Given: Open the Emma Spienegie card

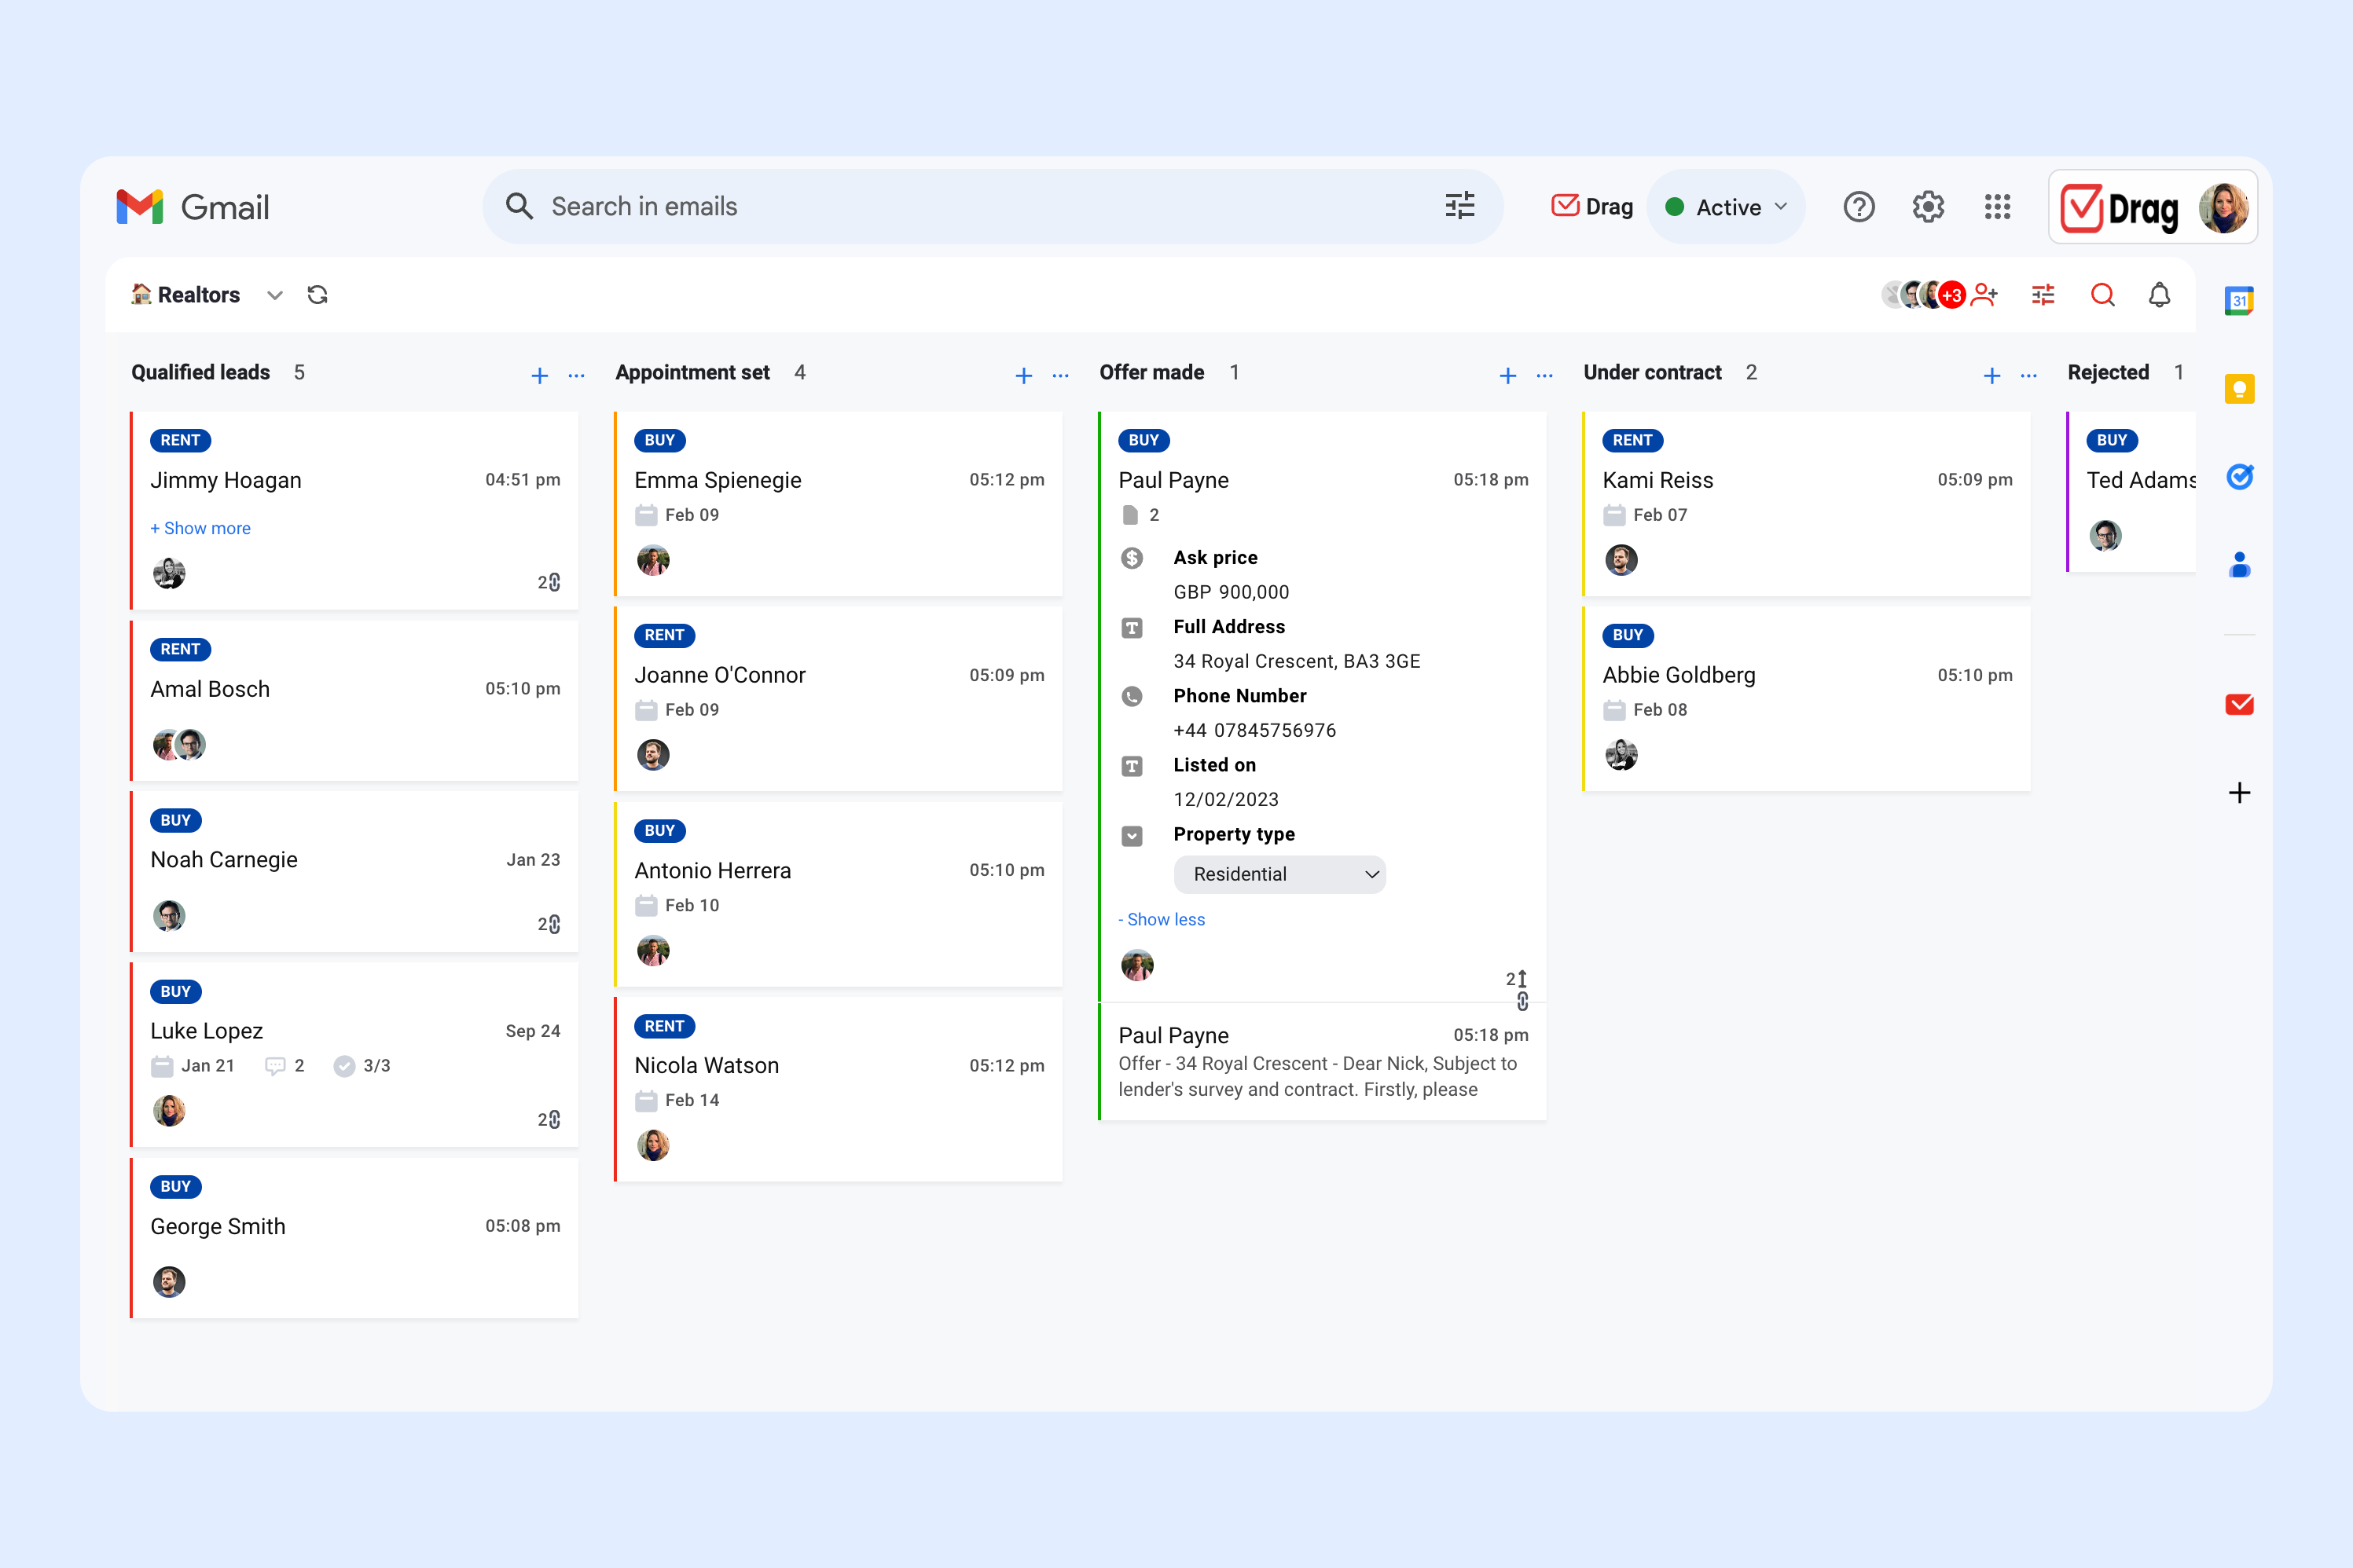Looking at the screenshot, I should 839,504.
